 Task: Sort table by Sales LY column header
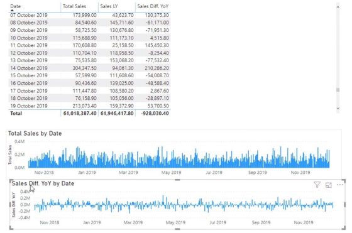click(x=109, y=6)
